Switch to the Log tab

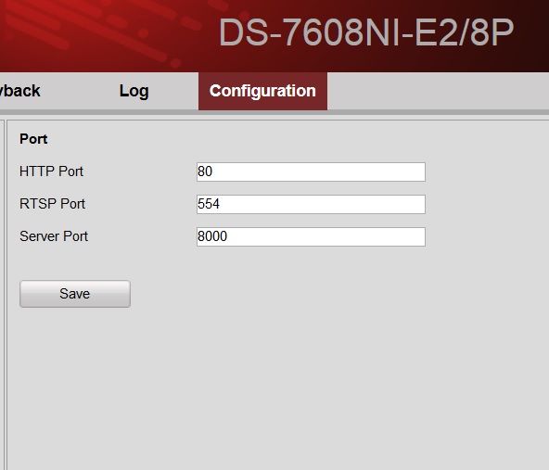(x=134, y=91)
